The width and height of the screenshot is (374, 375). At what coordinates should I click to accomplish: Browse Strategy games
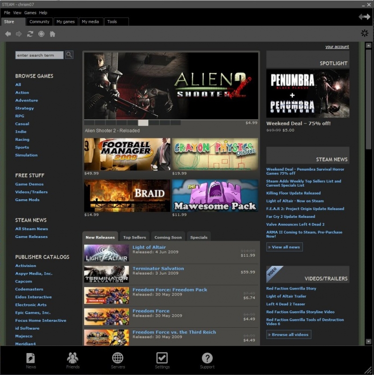[x=24, y=108]
